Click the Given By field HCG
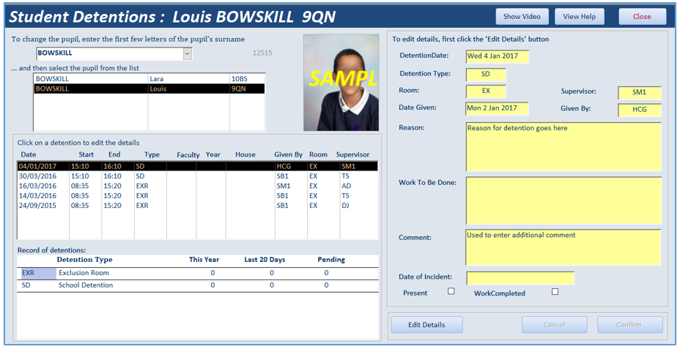Image resolution: width=680 pixels, height=349 pixels. (639, 110)
